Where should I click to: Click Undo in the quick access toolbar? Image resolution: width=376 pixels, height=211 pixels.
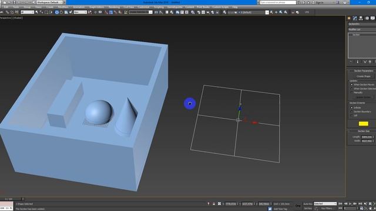pos(19,2)
